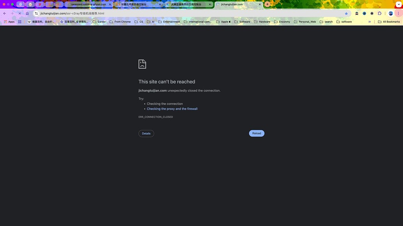Click the incognito-style extension icon

pyautogui.click(x=357, y=13)
